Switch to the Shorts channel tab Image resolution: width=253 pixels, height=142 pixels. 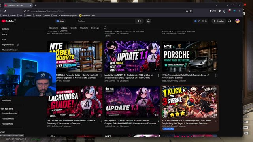coord(74,28)
